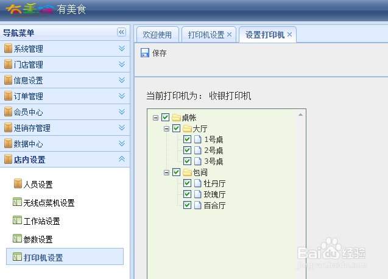Uncheck the 百合厅 checkbox
Viewport: 388px width, 279px height.
187,205
